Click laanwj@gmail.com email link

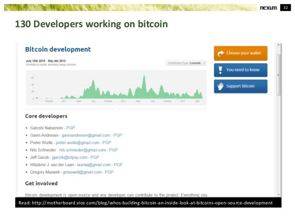94,165
